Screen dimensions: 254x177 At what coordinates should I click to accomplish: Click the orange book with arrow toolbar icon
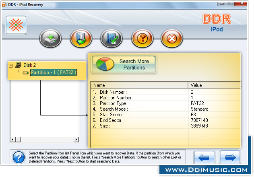81,39
